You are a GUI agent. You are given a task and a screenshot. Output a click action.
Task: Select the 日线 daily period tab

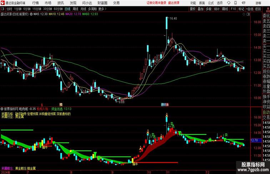(67, 9)
